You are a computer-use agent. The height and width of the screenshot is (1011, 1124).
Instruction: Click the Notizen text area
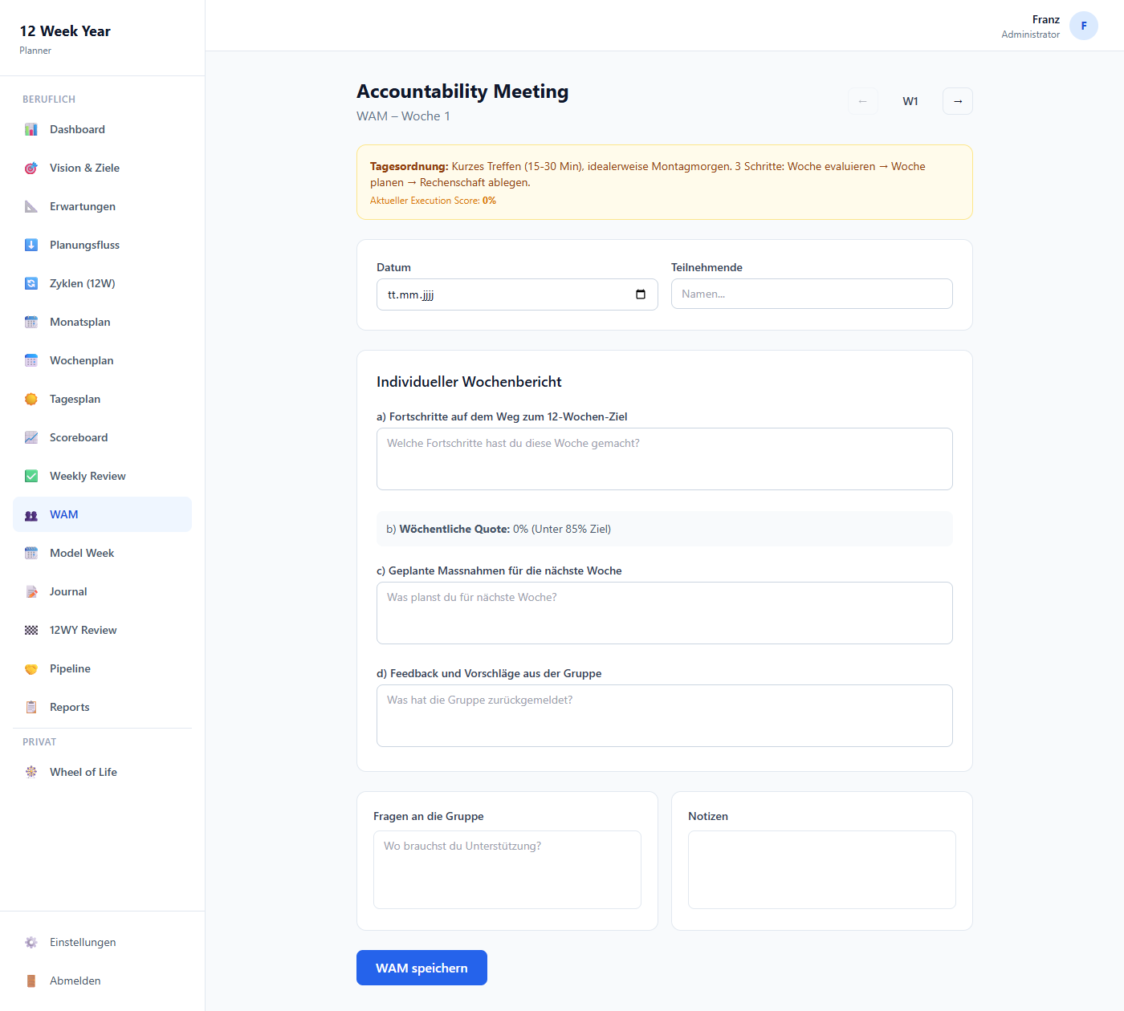tap(821, 870)
